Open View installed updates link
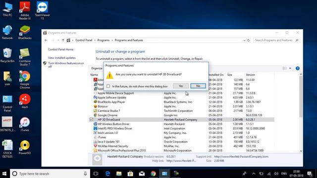This screenshot has width=317, height=178. 61,58
